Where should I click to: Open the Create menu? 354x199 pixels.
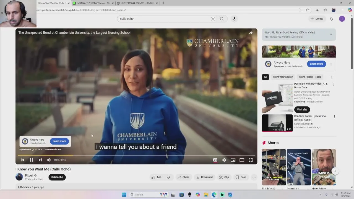317,19
